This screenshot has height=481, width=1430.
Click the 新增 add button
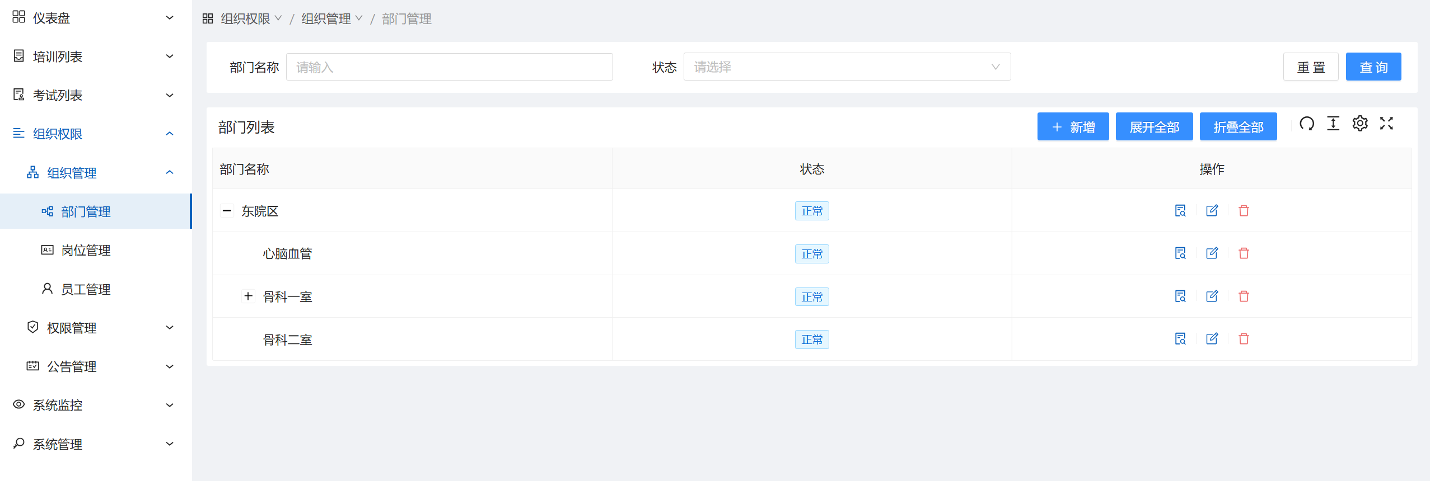1073,127
